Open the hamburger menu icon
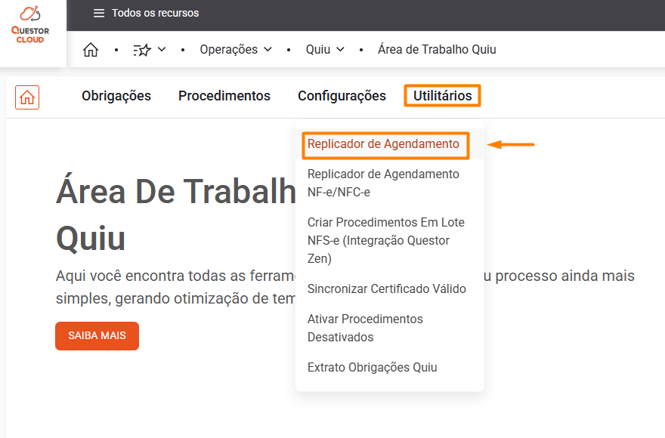 click(x=99, y=13)
